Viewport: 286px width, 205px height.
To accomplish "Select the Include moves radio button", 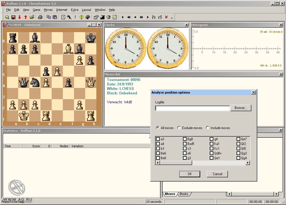I will pyautogui.click(x=208, y=128).
